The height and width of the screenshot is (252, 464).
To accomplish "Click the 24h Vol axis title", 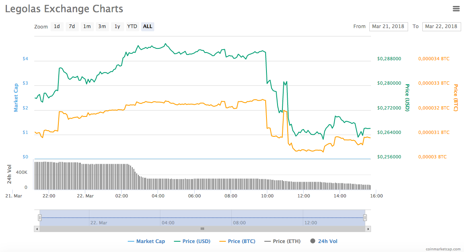I will (9, 174).
